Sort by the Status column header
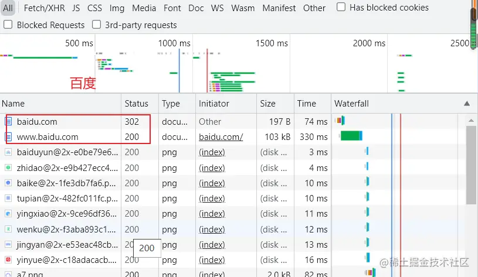 coord(140,104)
